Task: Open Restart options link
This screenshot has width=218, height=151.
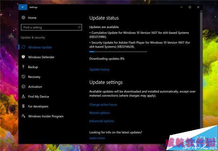Action: [x=100, y=113]
